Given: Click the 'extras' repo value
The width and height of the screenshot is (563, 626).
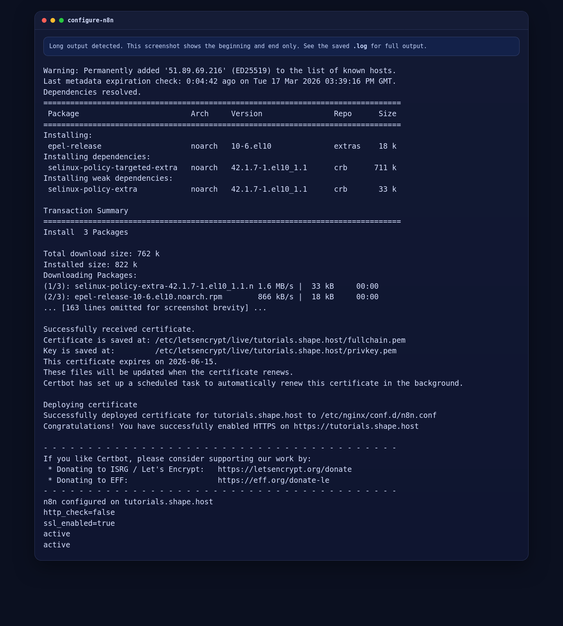Looking at the screenshot, I should coord(347,146).
